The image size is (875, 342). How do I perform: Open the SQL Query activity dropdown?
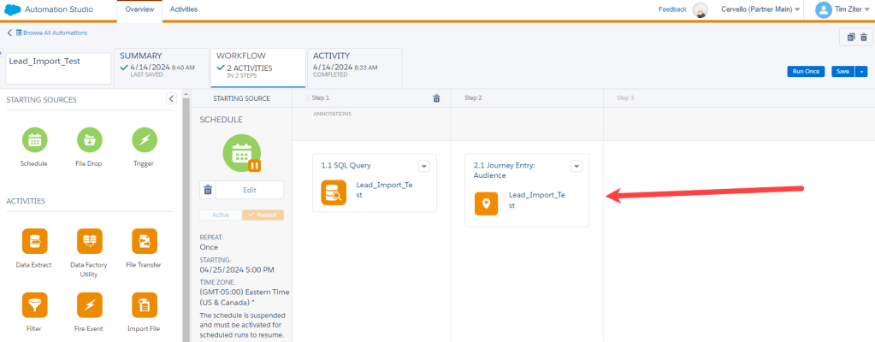click(x=423, y=166)
